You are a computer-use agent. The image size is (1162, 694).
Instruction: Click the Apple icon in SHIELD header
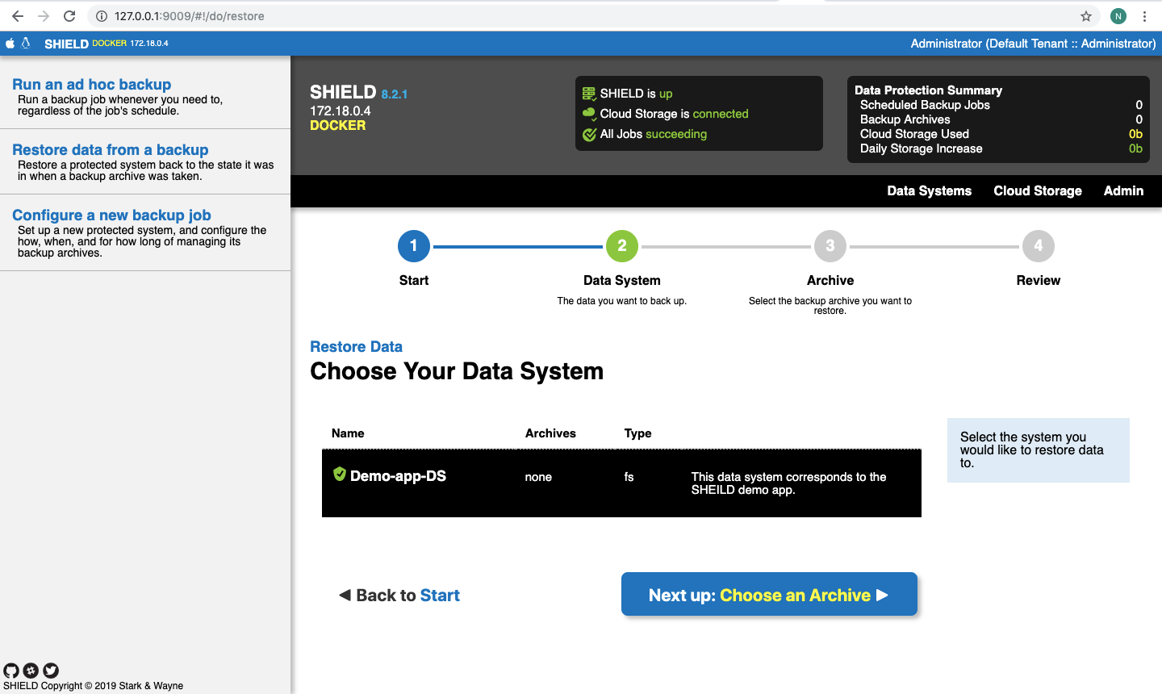point(10,44)
